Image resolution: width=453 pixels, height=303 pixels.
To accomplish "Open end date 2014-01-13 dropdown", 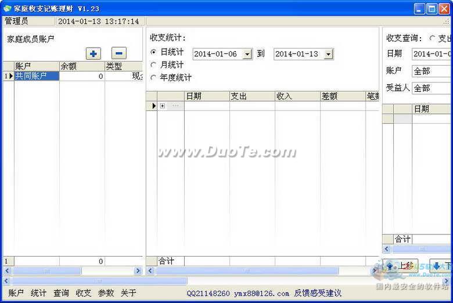I will tap(329, 54).
